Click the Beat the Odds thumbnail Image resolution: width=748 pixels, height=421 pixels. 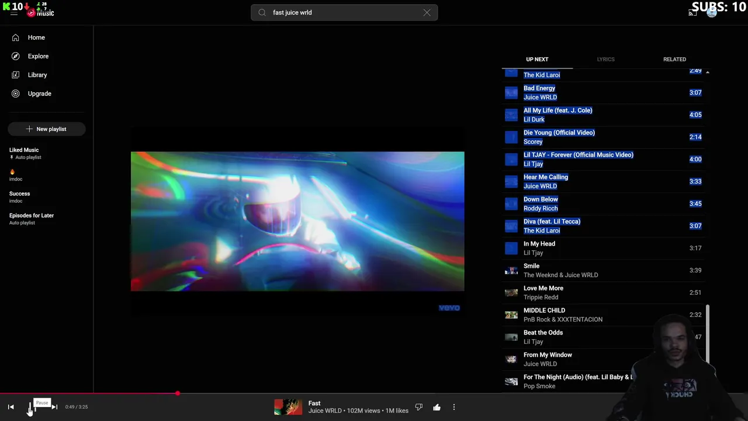511,337
